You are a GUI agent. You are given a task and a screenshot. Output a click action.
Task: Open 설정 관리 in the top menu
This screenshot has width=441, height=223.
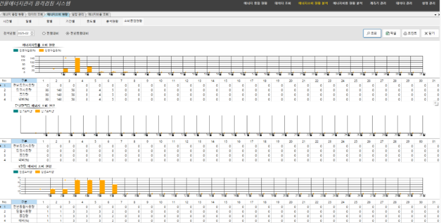429,3
